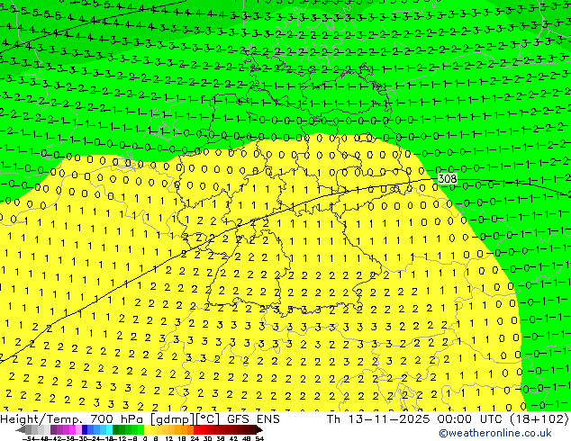The image size is (571, 441).
Task: Click the right arrow end of color scale
Action: pos(259,429)
